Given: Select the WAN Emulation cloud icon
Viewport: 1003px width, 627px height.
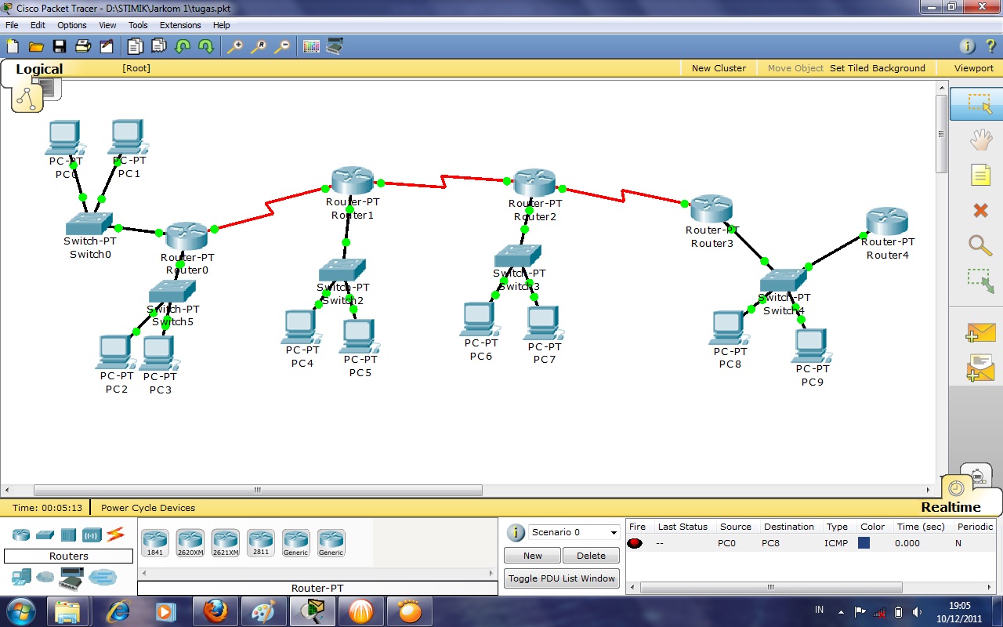Looking at the screenshot, I should (x=45, y=578).
